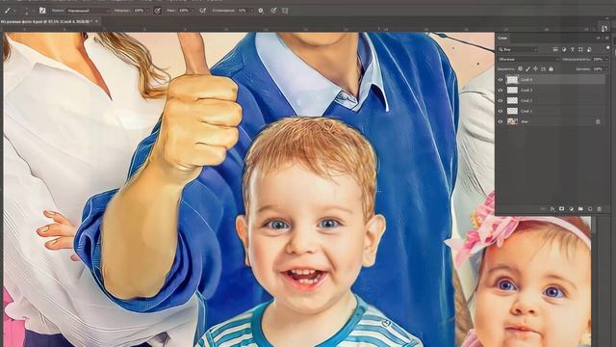
Task: Hide the fourth layer from top
Action: 500,111
